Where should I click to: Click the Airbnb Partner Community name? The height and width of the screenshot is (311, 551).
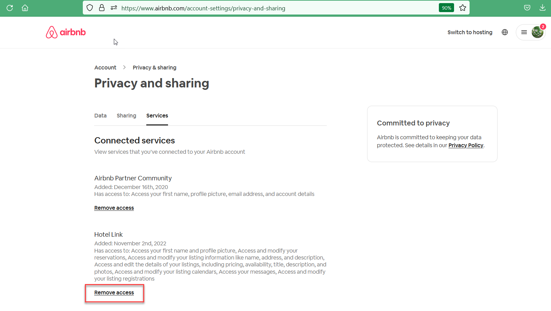point(133,178)
